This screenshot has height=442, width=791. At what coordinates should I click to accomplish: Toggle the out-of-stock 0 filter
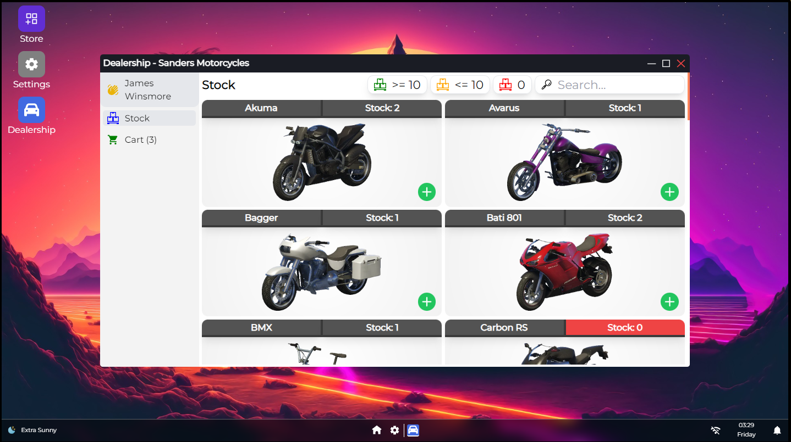click(x=512, y=85)
